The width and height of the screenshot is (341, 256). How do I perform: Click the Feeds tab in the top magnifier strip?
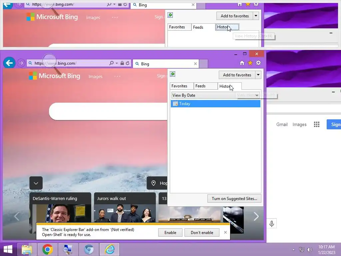(x=203, y=27)
